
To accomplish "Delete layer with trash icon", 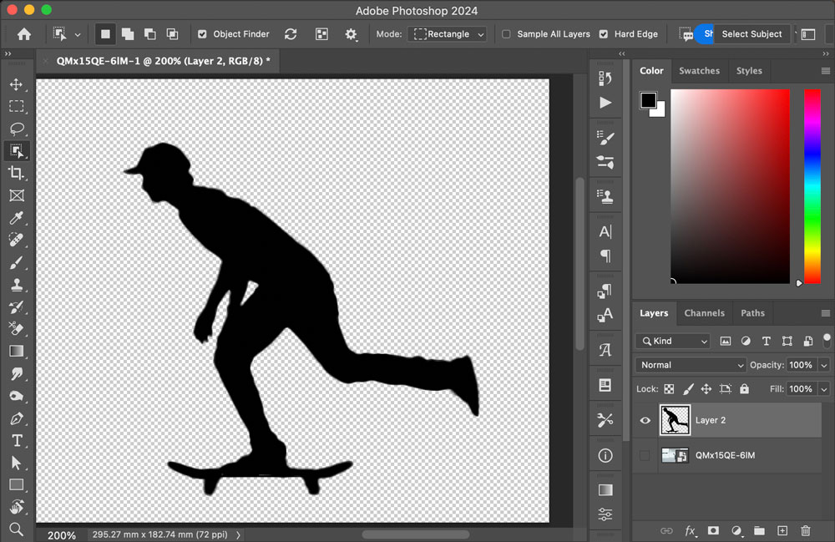I will pyautogui.click(x=805, y=530).
